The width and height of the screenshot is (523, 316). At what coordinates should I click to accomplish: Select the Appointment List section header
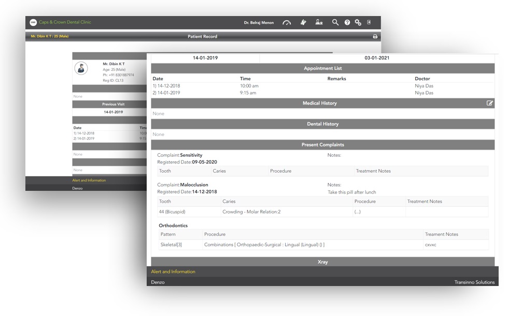322,68
